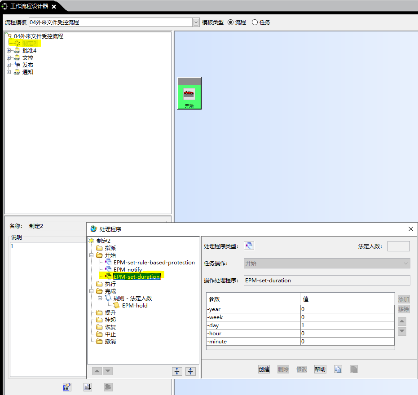Viewport: 418px width, 395px height.
Task: Click the 移除 parameter button
Action: [x=404, y=309]
